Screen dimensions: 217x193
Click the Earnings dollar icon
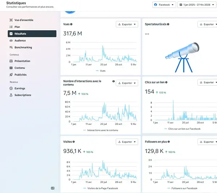click(x=11, y=88)
